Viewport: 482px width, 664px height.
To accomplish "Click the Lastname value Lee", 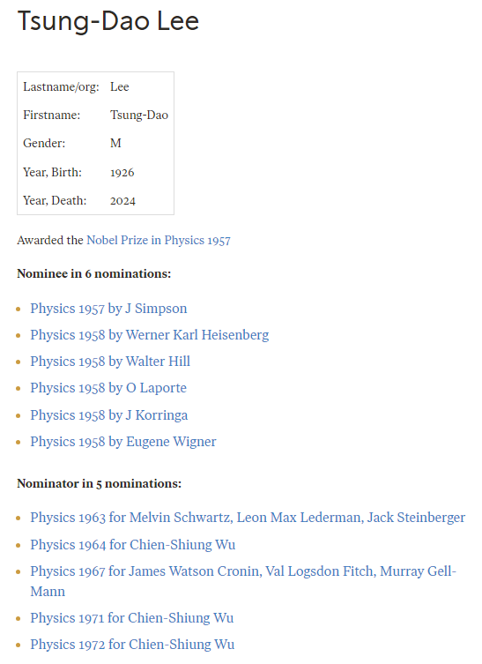I will [x=119, y=86].
